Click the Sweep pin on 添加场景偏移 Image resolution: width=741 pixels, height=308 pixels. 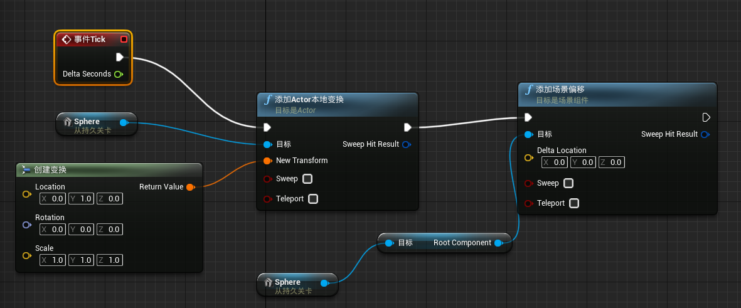point(529,183)
